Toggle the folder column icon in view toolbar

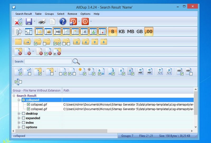point(39,32)
